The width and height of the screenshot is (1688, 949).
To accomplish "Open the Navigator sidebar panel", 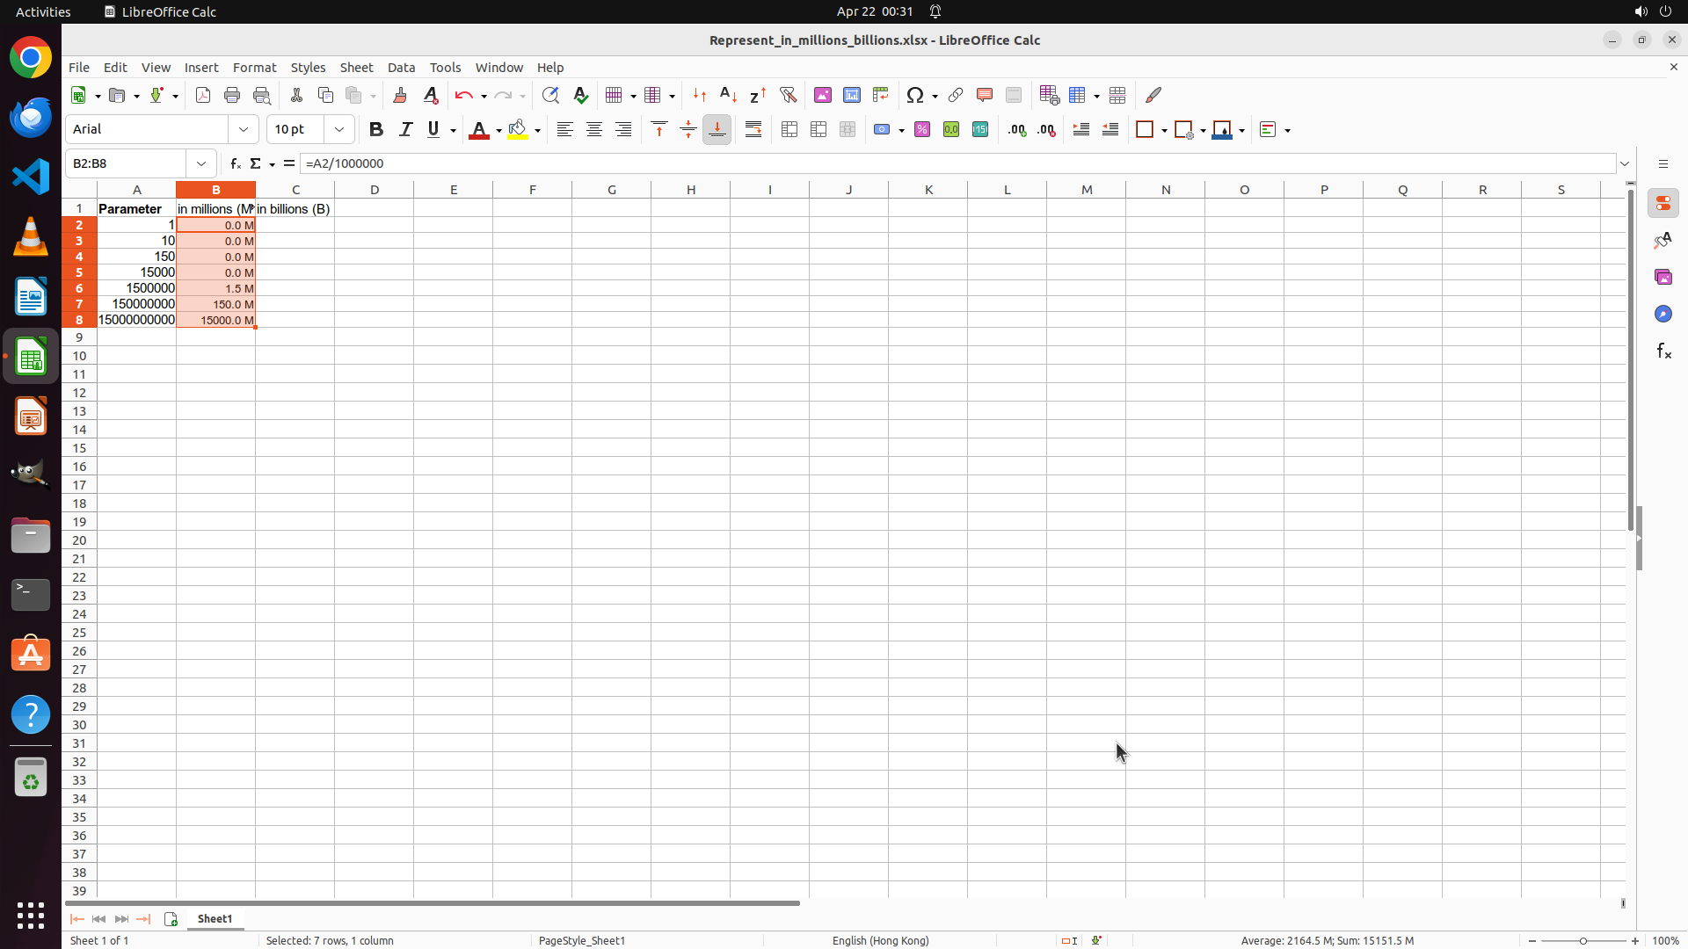I will coord(1663,314).
